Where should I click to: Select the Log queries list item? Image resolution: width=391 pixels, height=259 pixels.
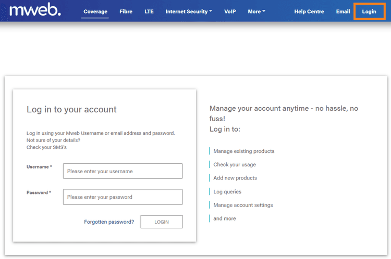pyautogui.click(x=227, y=192)
